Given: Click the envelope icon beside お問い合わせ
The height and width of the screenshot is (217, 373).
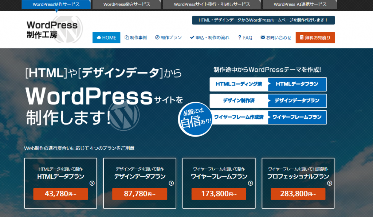Looking at the screenshot, I should point(263,37).
